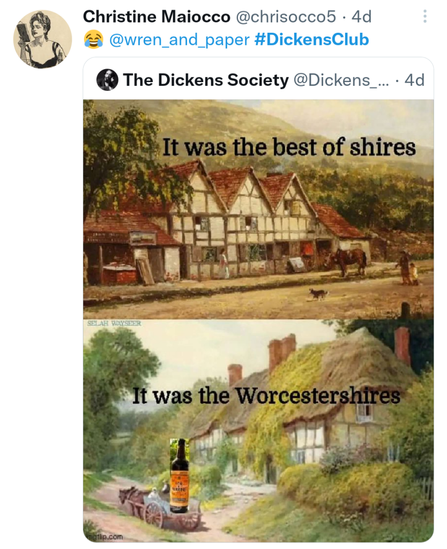This screenshot has height=549, width=447.
Task: Click the truncated @Dickens_... handle
Action: coord(341,80)
